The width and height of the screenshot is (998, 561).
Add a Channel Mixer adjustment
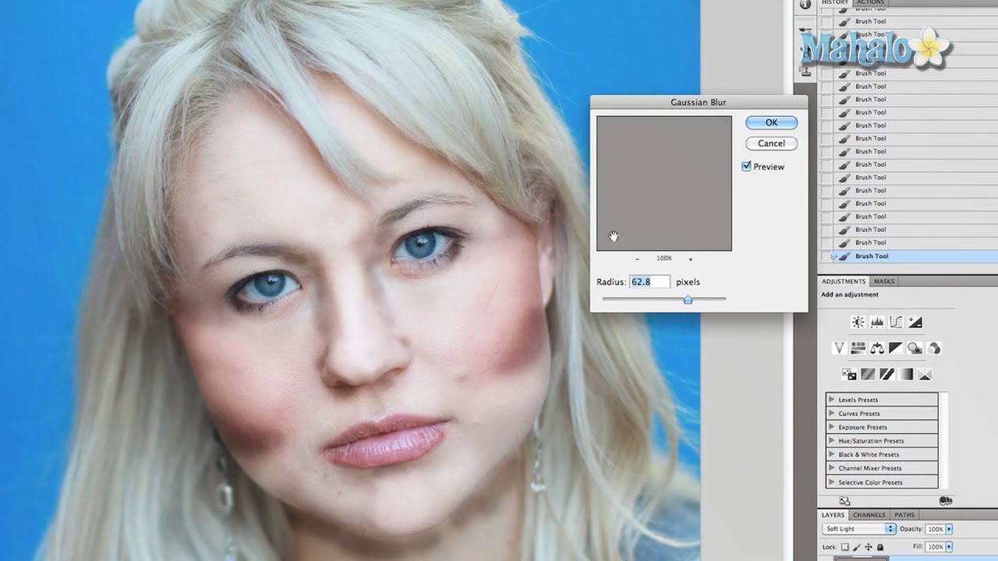(934, 348)
